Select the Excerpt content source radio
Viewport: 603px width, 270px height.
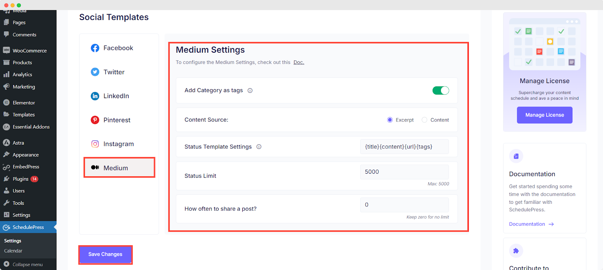tap(390, 120)
